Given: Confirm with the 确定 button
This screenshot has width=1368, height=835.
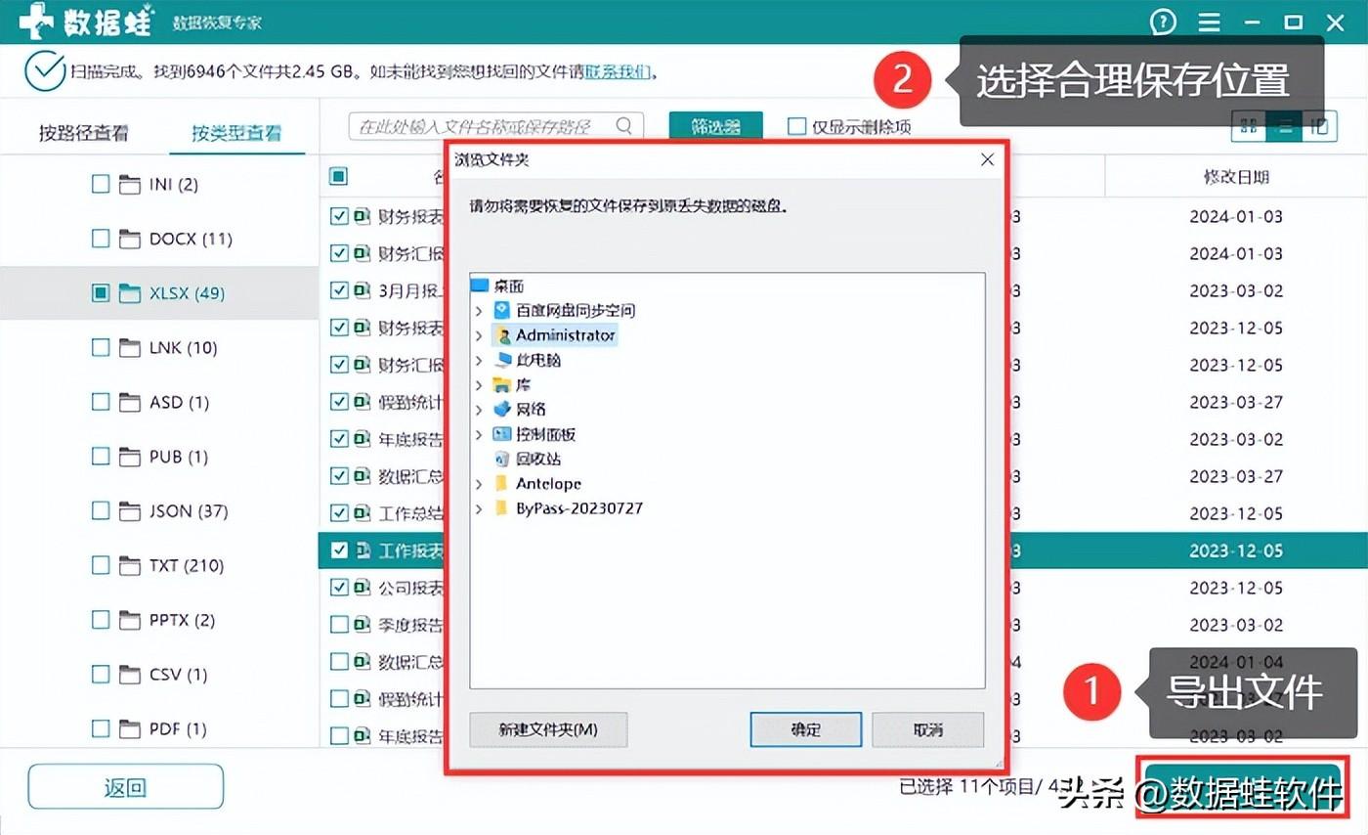Looking at the screenshot, I should pyautogui.click(x=806, y=729).
